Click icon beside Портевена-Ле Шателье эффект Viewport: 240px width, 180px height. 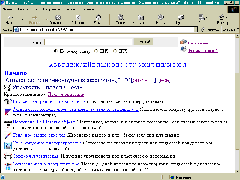click(8, 124)
